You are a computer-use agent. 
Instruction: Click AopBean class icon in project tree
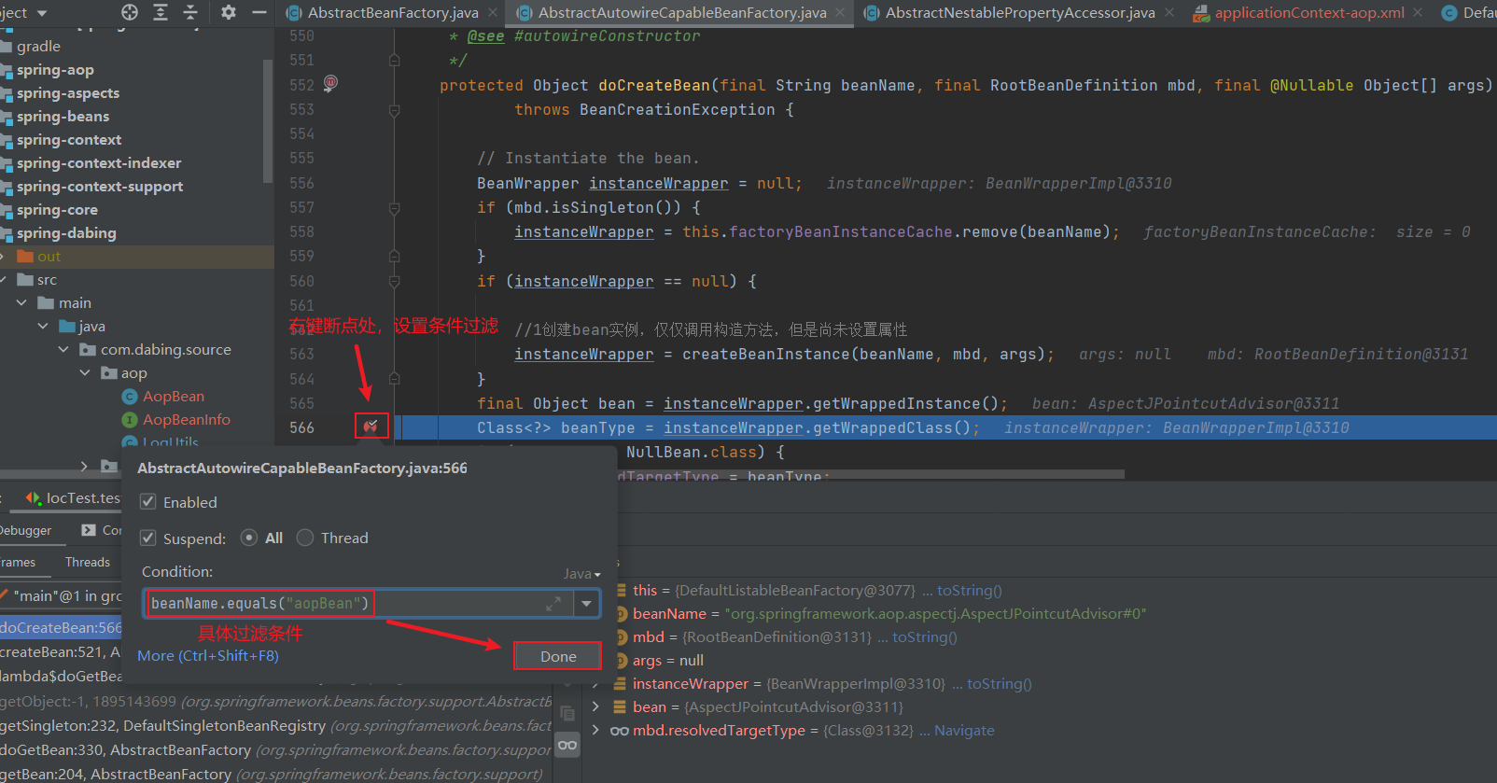(x=130, y=397)
